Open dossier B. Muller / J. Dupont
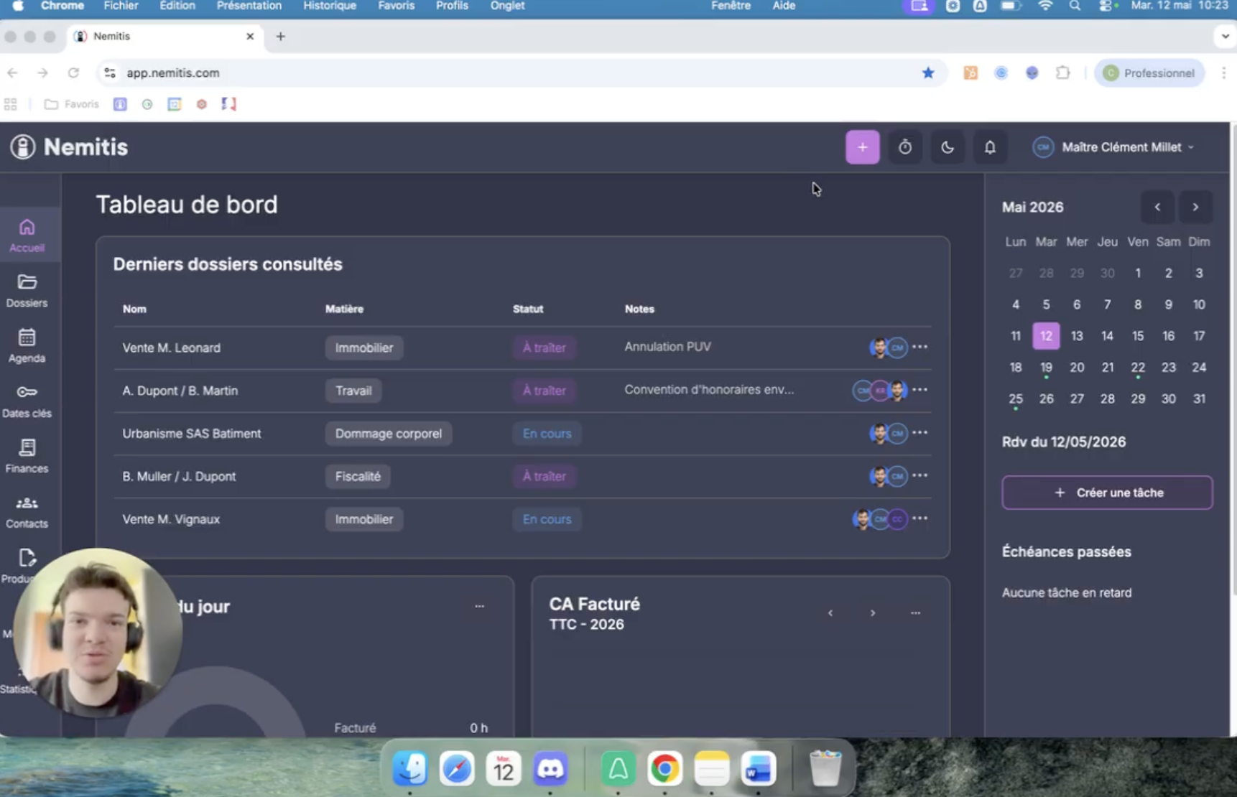 tap(179, 476)
